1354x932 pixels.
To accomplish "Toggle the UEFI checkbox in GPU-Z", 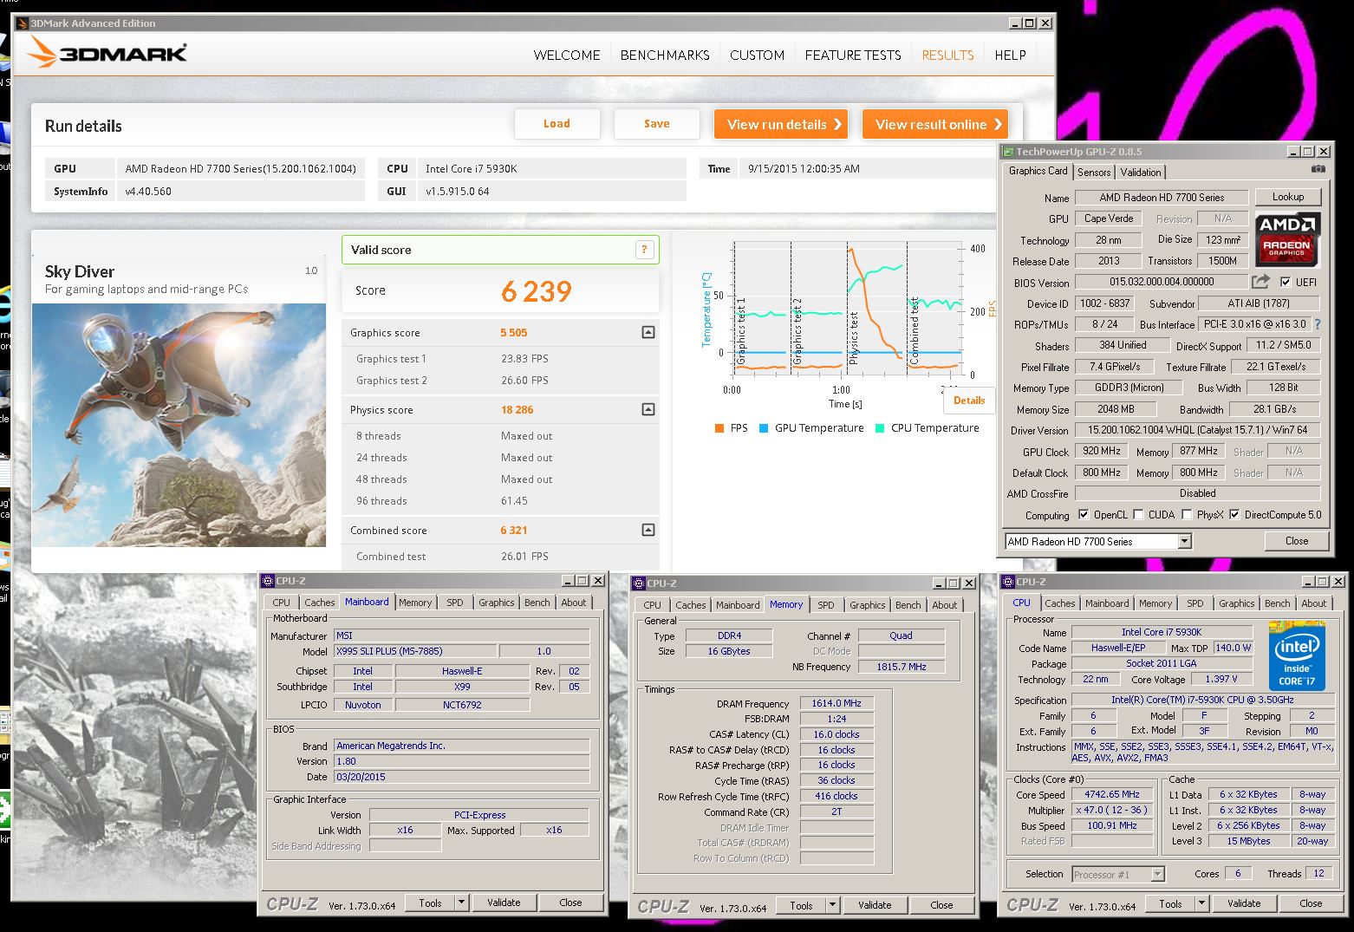I will (1286, 282).
